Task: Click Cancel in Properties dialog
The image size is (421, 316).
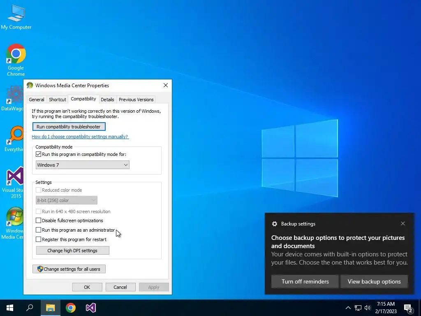Action: pyautogui.click(x=120, y=287)
